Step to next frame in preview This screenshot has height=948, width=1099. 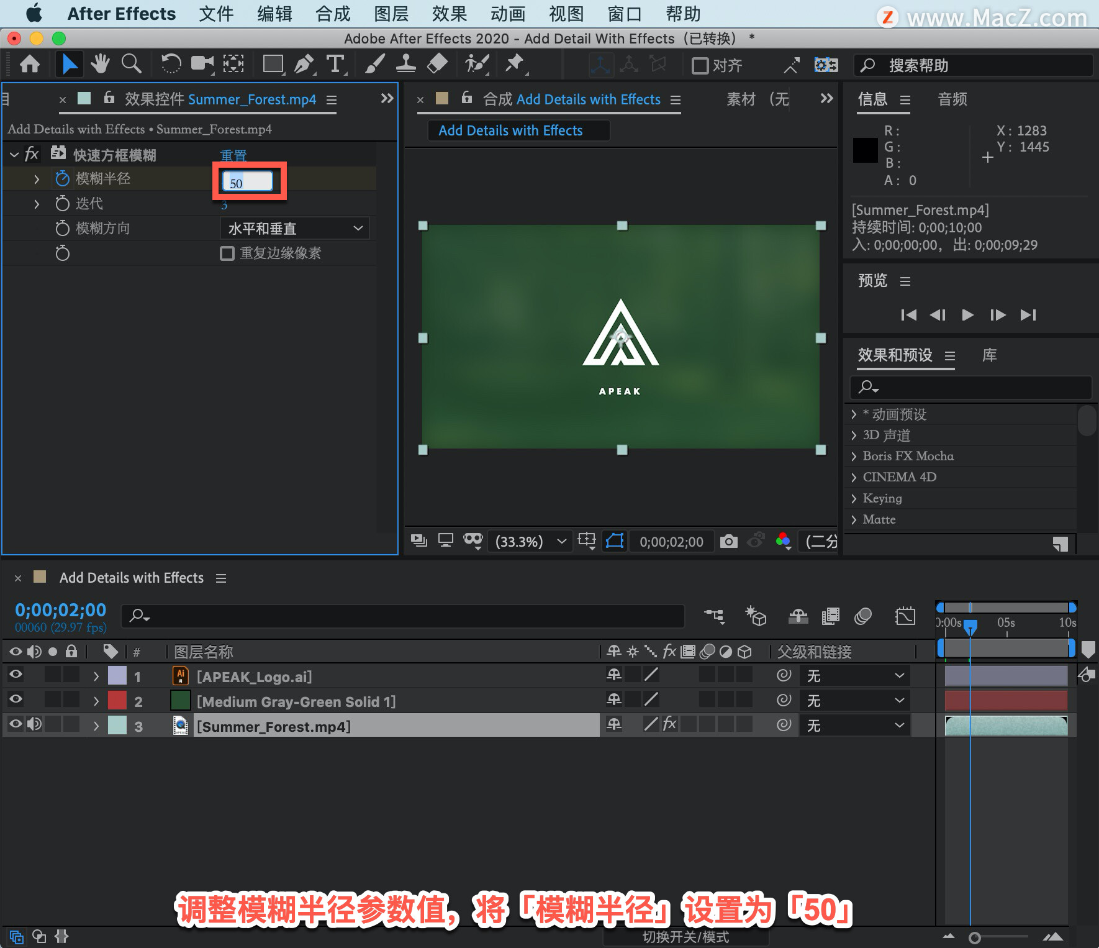(x=997, y=315)
